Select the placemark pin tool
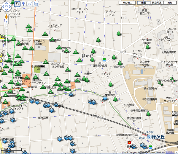 click(x=23, y=4)
